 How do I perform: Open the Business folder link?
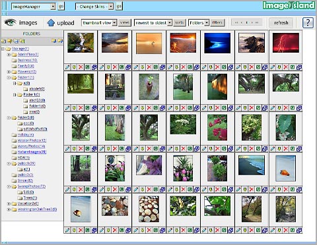pyautogui.click(x=28, y=60)
